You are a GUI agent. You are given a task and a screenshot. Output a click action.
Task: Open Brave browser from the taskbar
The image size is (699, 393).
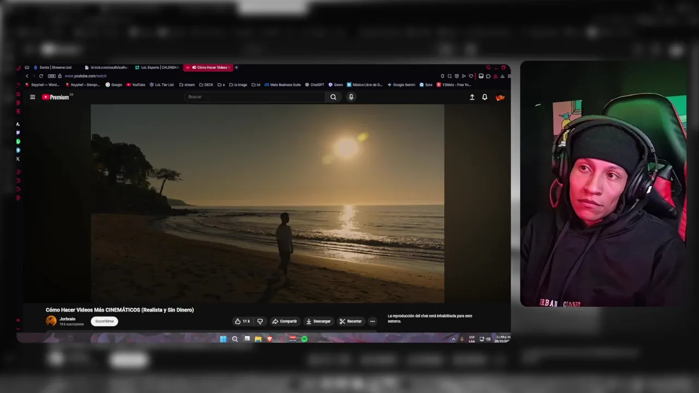[270, 339]
